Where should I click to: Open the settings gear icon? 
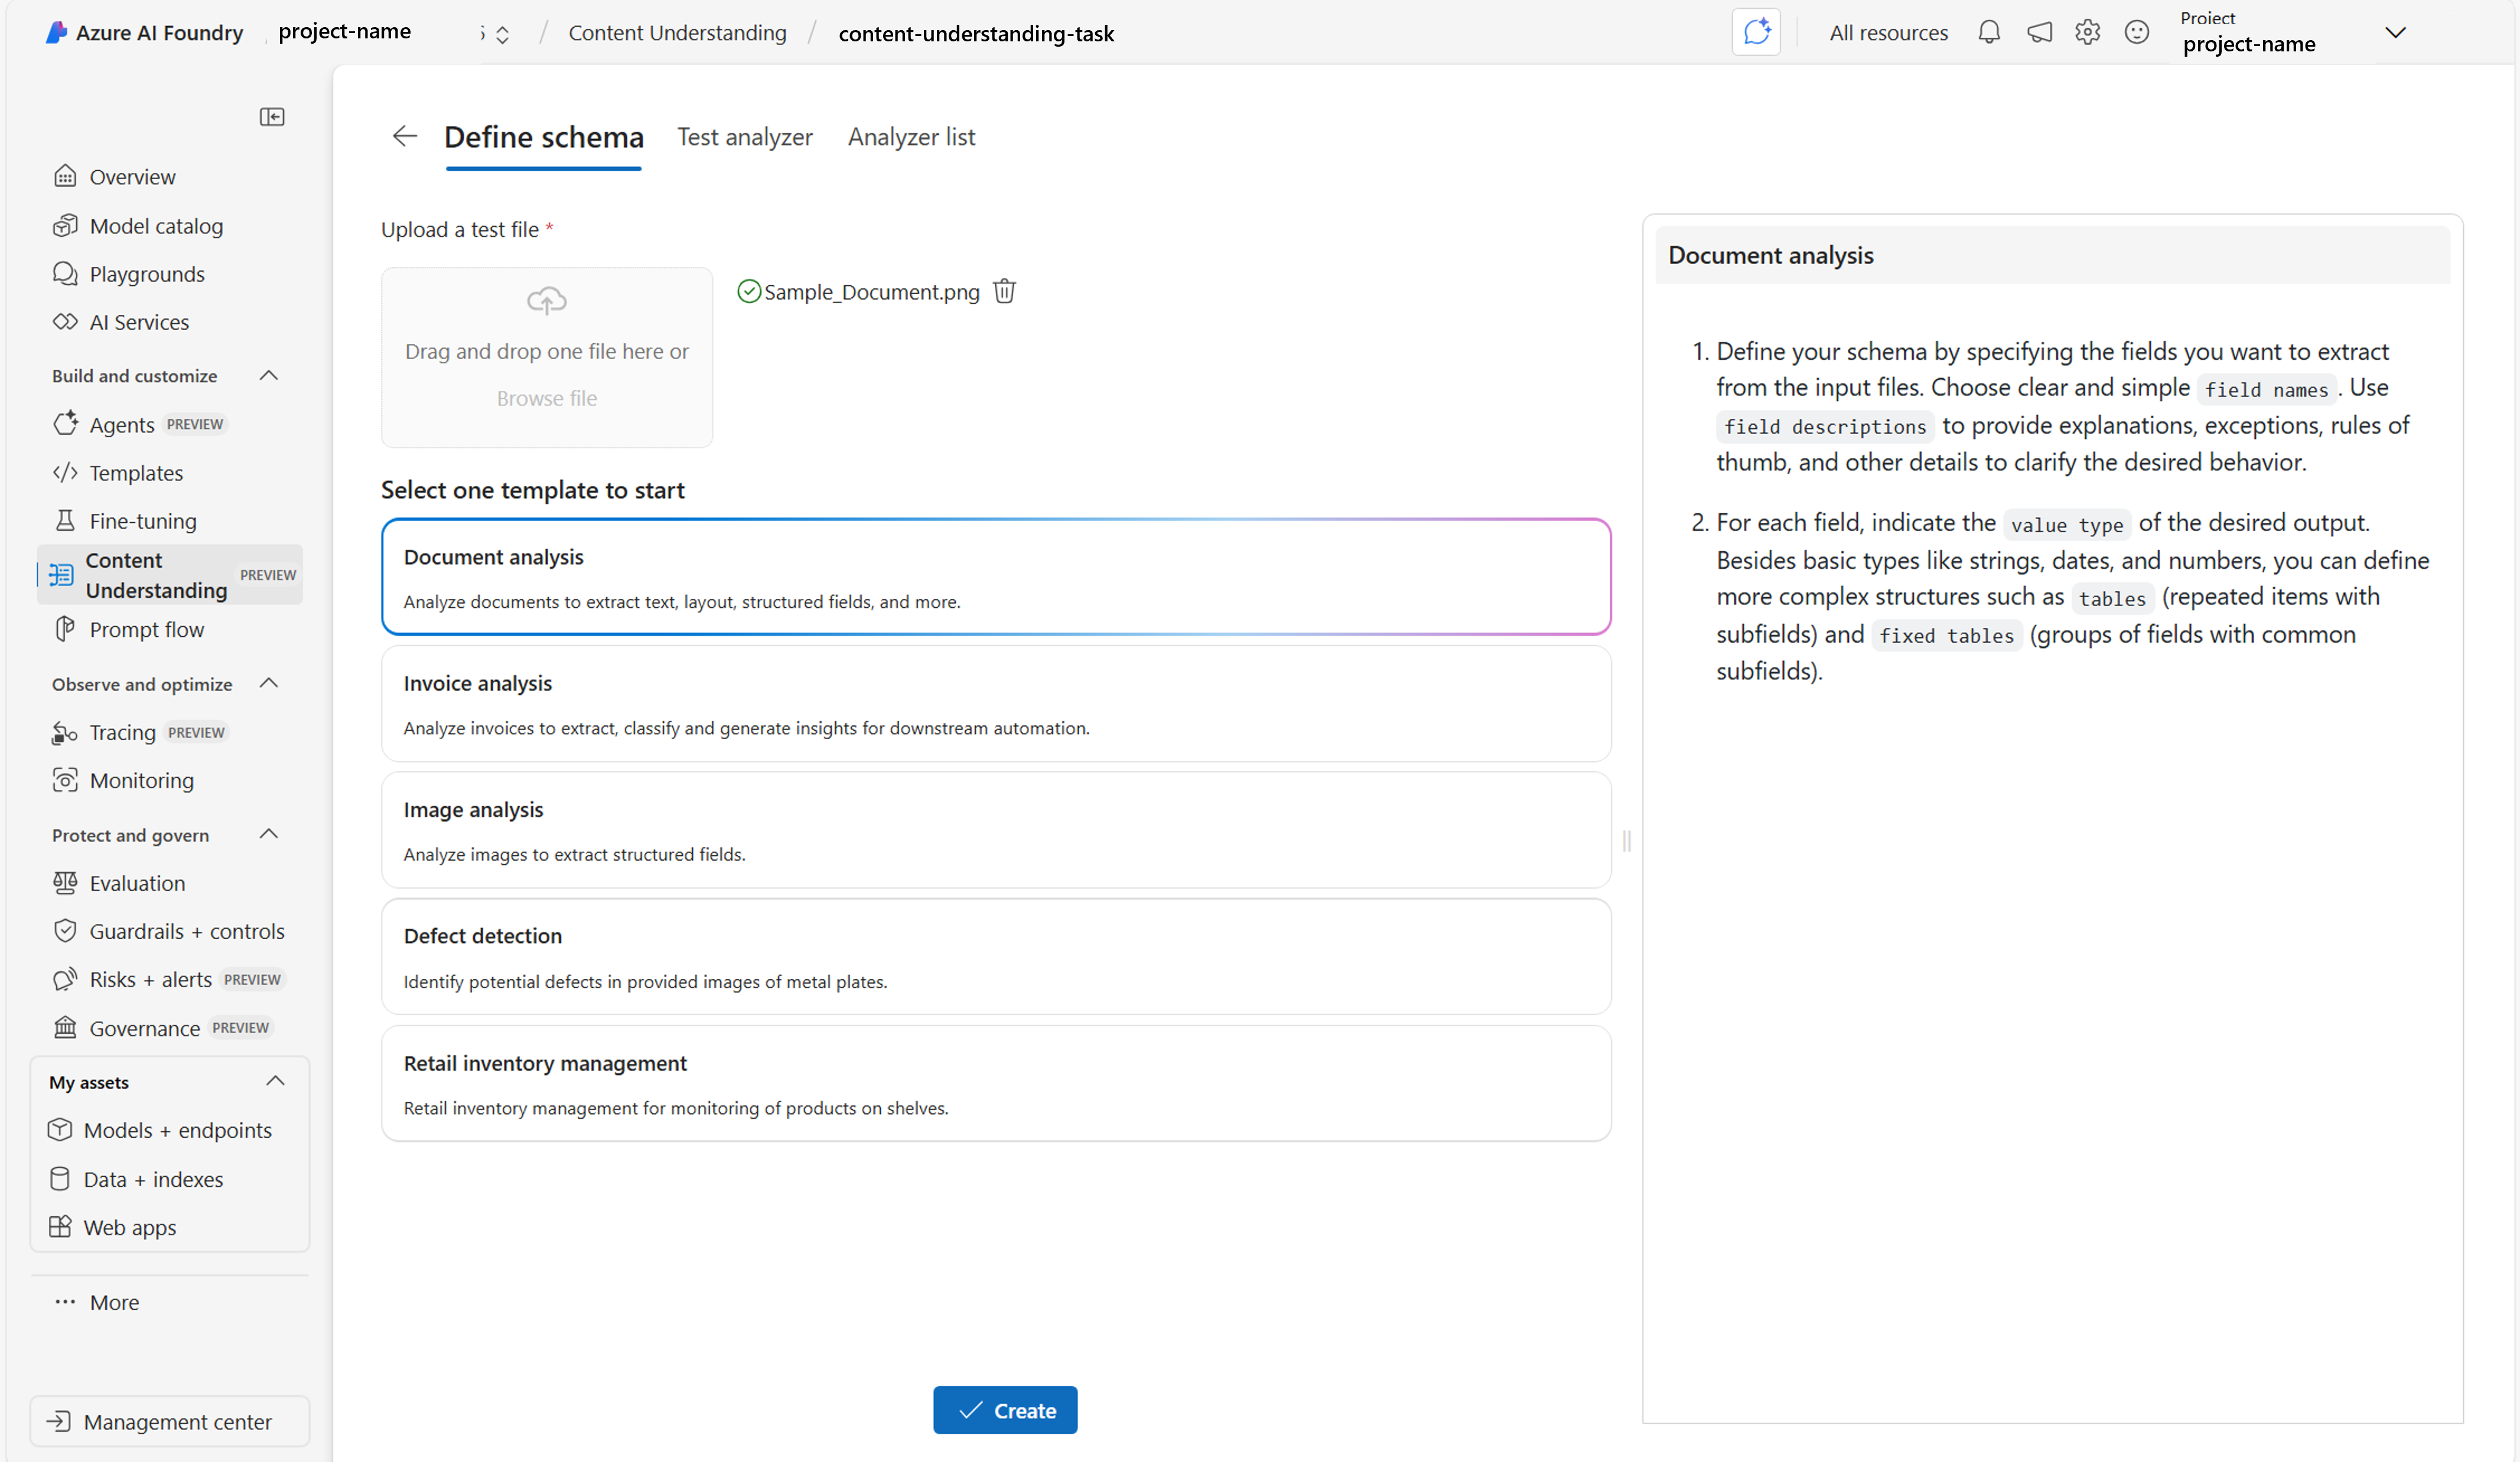point(2087,33)
